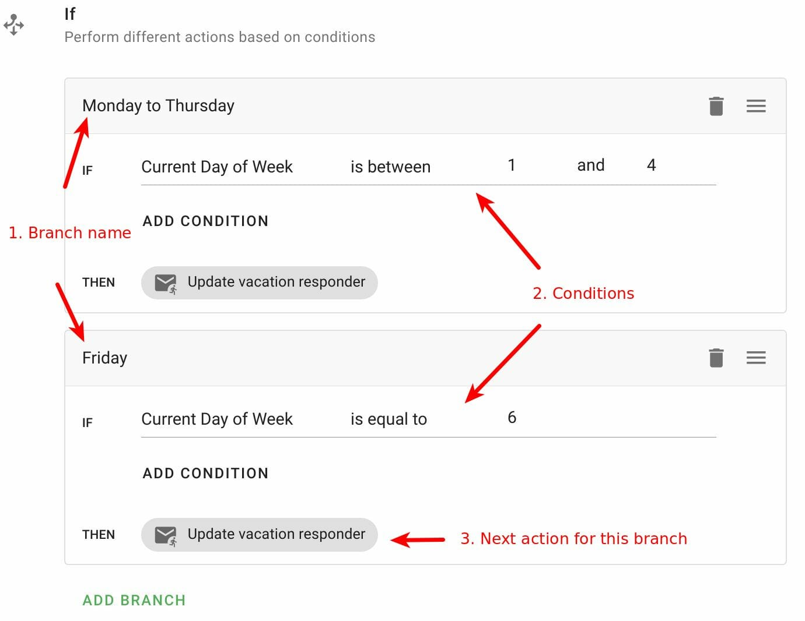Add a condition to the Friday branch
Image resolution: width=805 pixels, height=621 pixels.
205,474
